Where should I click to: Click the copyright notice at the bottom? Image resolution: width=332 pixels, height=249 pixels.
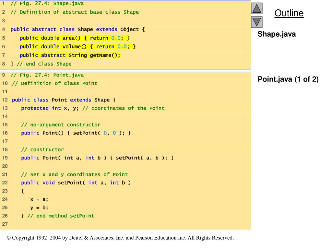pyautogui.click(x=120, y=238)
